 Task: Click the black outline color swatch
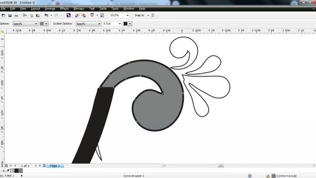tap(125, 24)
